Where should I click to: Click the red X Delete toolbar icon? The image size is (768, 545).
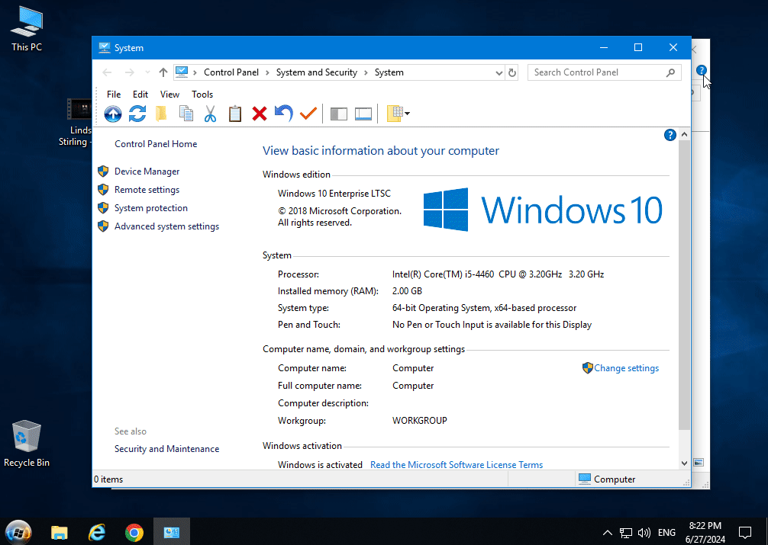[259, 114]
